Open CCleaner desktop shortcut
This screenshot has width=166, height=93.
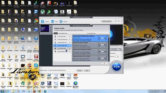(x=29, y=66)
